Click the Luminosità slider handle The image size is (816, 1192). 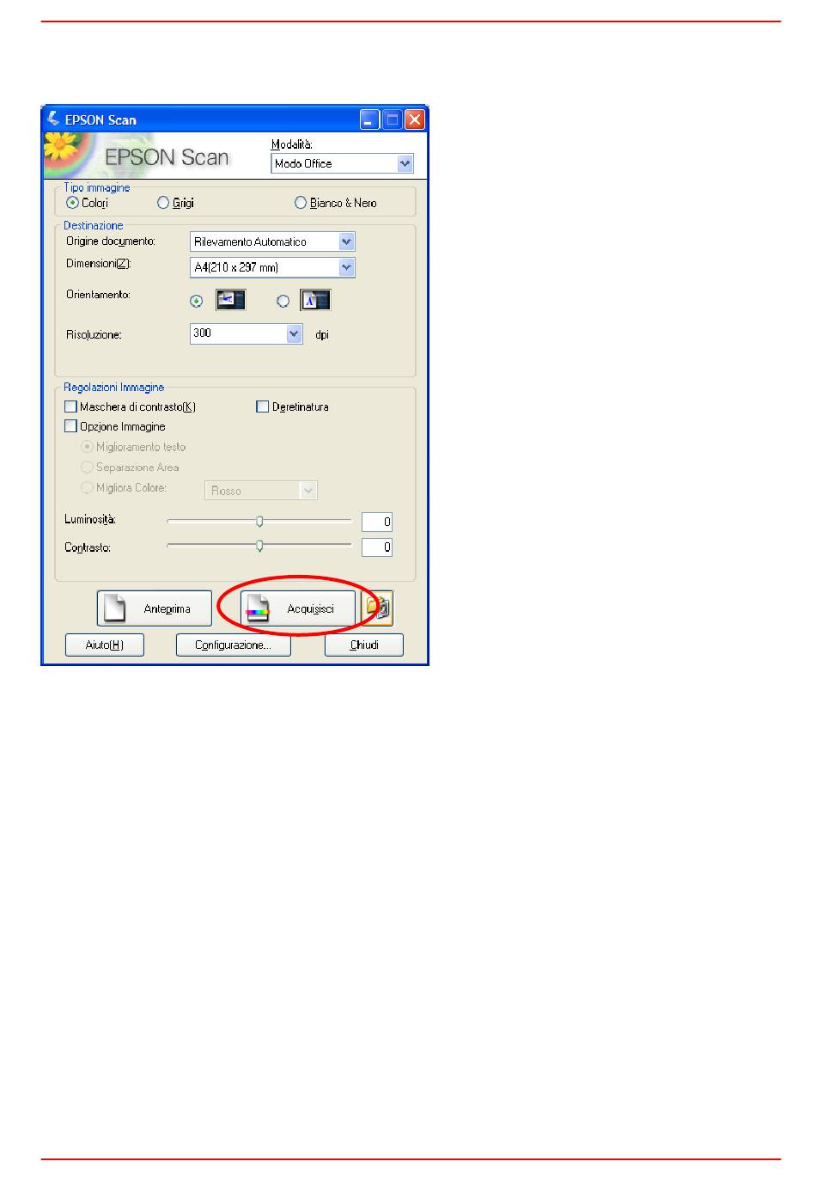[259, 522]
